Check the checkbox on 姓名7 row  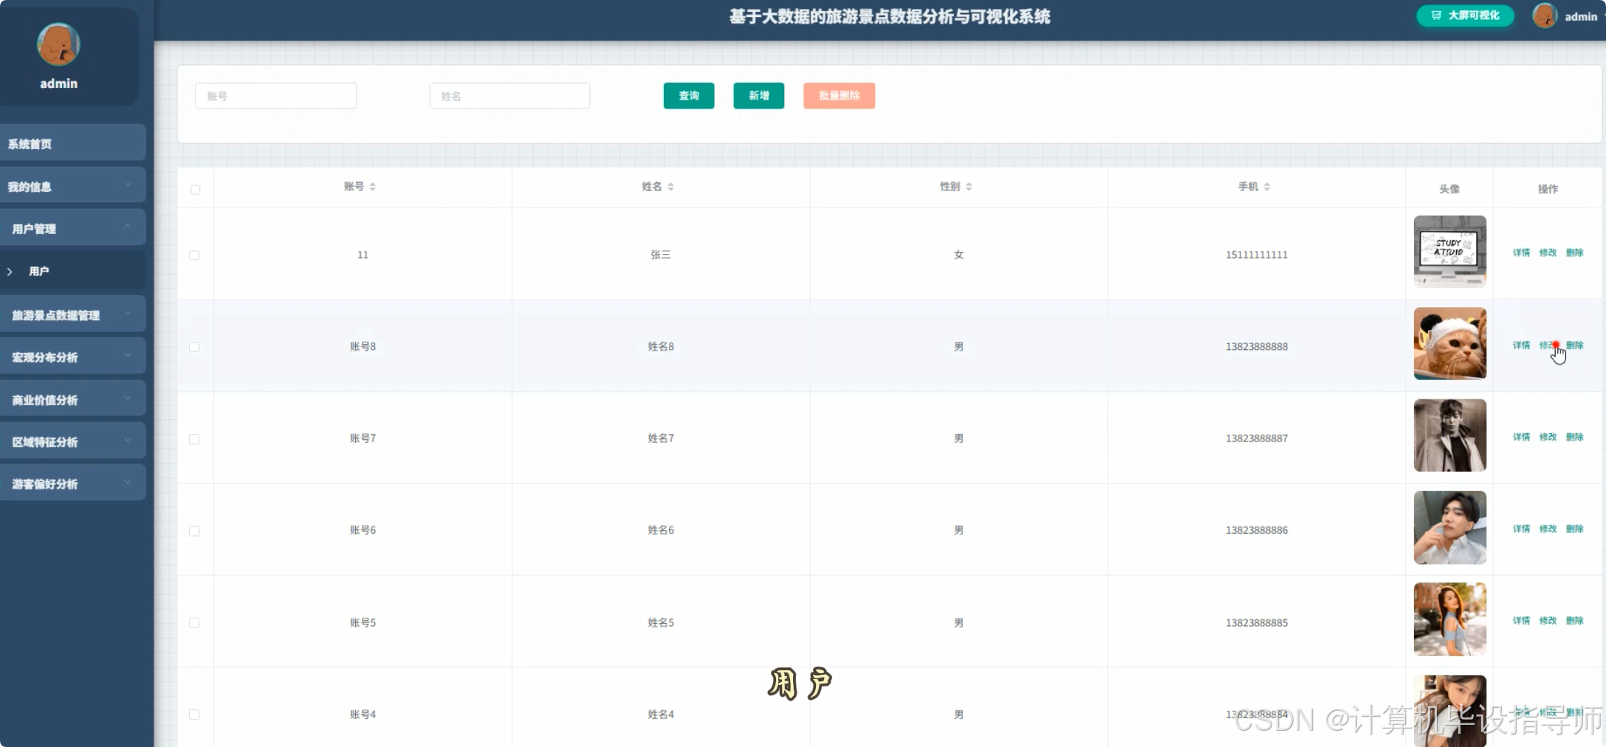pos(194,438)
